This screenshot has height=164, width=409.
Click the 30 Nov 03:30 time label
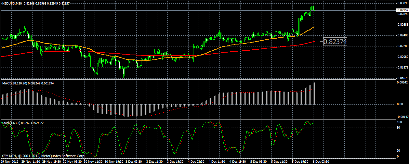[73, 161]
